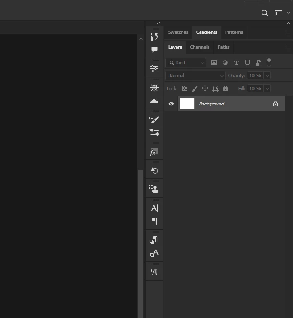Open the Layers panel menu icon
This screenshot has width=293, height=318.
tap(288, 47)
